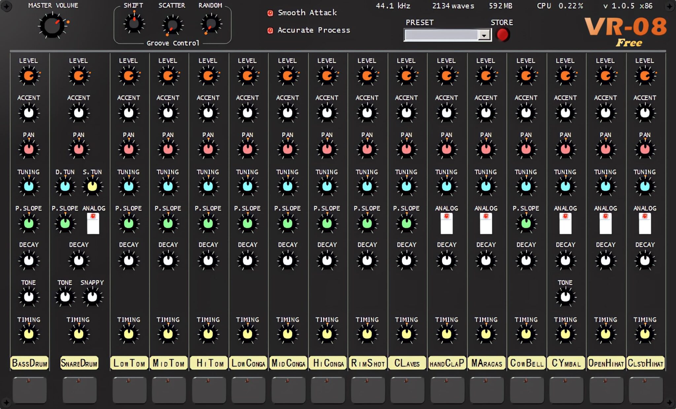Image resolution: width=676 pixels, height=409 pixels.
Task: Adjust the TIMING knob on RimShot channel
Action: click(x=367, y=334)
